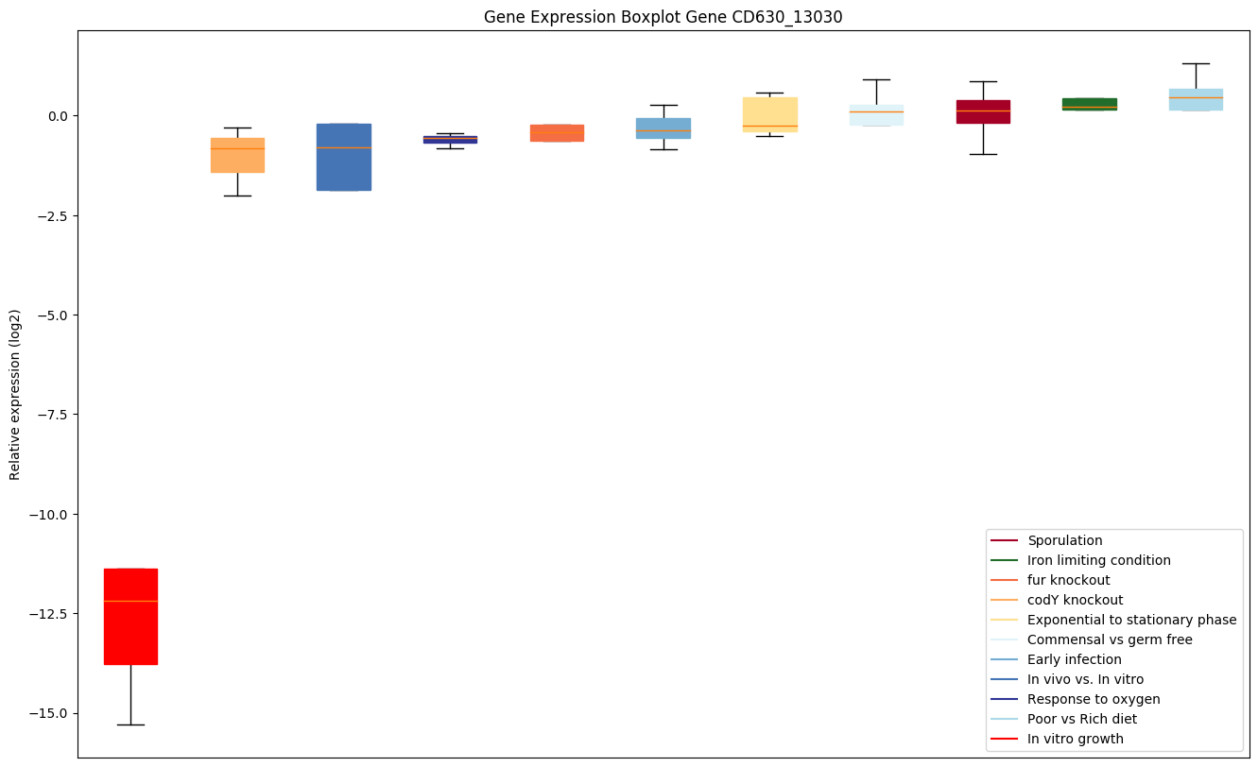Screen dimensions: 1258x767
Task: Select the codY knockout legend entry
Action: point(1075,600)
